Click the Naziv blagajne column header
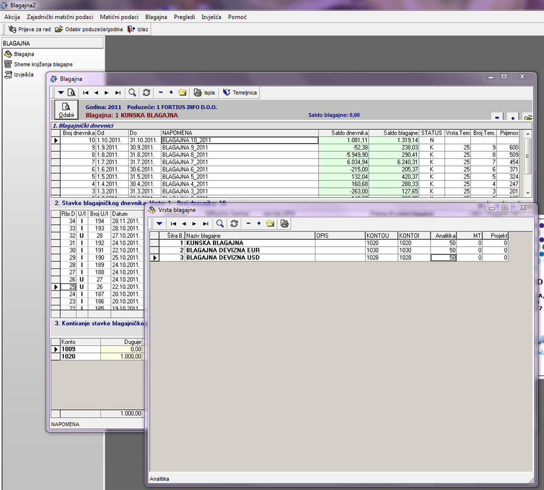Viewport: 544px width, 490px height. 250,236
